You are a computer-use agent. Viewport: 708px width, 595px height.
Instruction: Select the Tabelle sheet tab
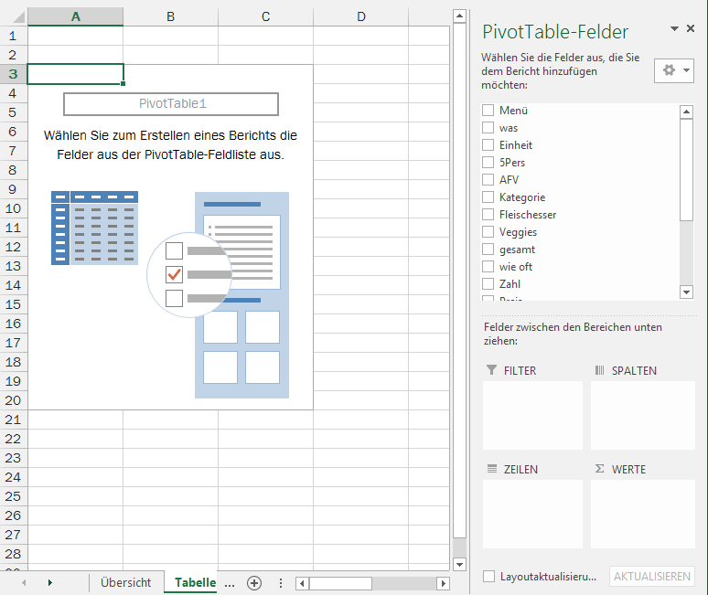pos(195,583)
